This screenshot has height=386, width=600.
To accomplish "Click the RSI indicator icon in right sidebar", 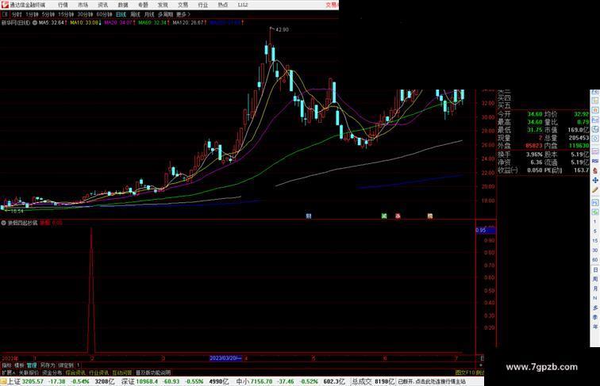I will [595, 161].
